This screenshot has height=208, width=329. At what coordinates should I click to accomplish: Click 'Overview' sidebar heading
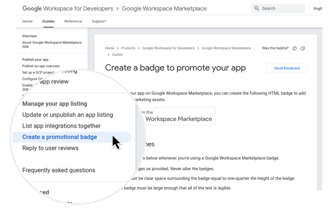pyautogui.click(x=29, y=36)
